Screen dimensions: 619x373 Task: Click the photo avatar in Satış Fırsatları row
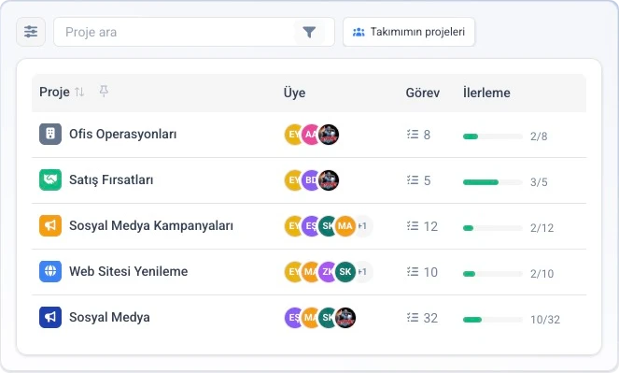(329, 180)
